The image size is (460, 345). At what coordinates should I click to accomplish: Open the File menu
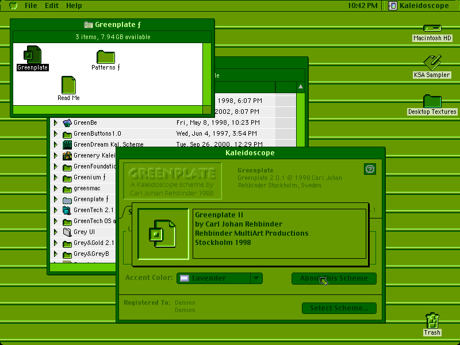pos(31,6)
